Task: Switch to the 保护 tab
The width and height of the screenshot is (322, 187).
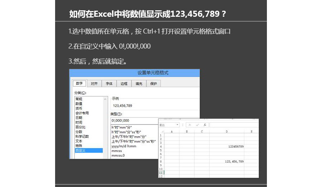Action: [153, 84]
